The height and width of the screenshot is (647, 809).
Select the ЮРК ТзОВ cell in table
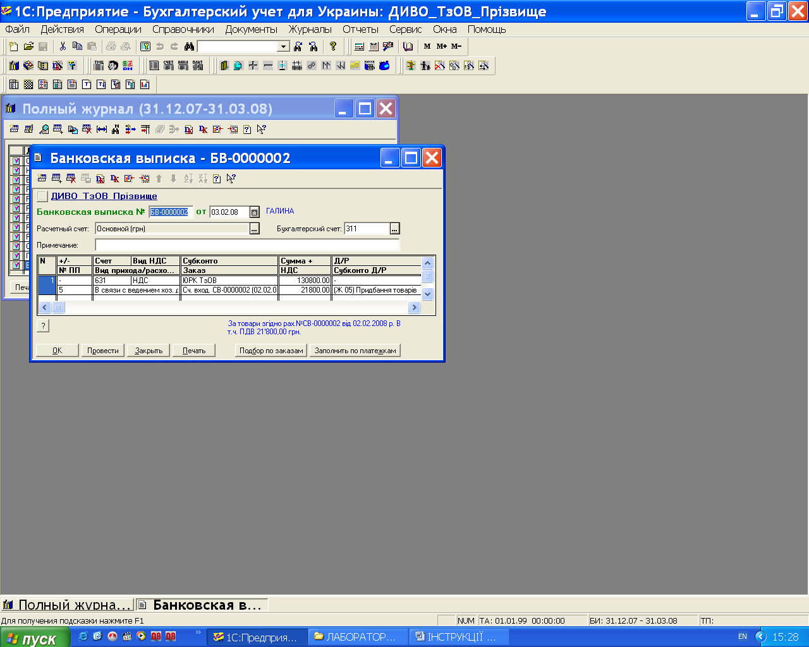229,281
